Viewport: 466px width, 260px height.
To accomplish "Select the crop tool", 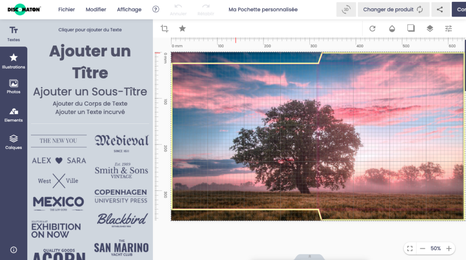I will point(164,29).
